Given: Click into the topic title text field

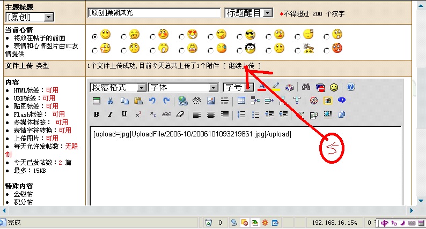Looking at the screenshot, I should coord(153,13).
